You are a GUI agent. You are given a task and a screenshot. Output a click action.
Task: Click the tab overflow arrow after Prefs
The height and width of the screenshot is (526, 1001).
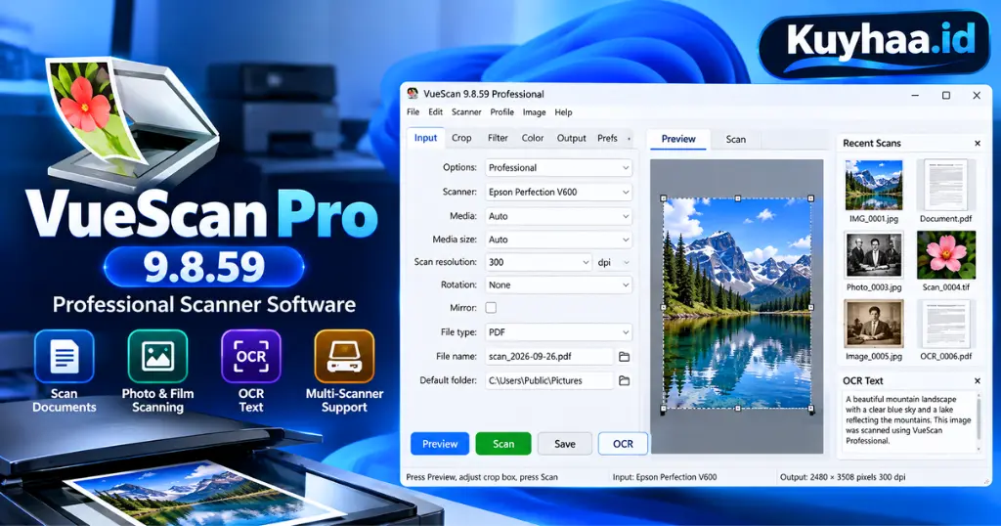tap(629, 139)
